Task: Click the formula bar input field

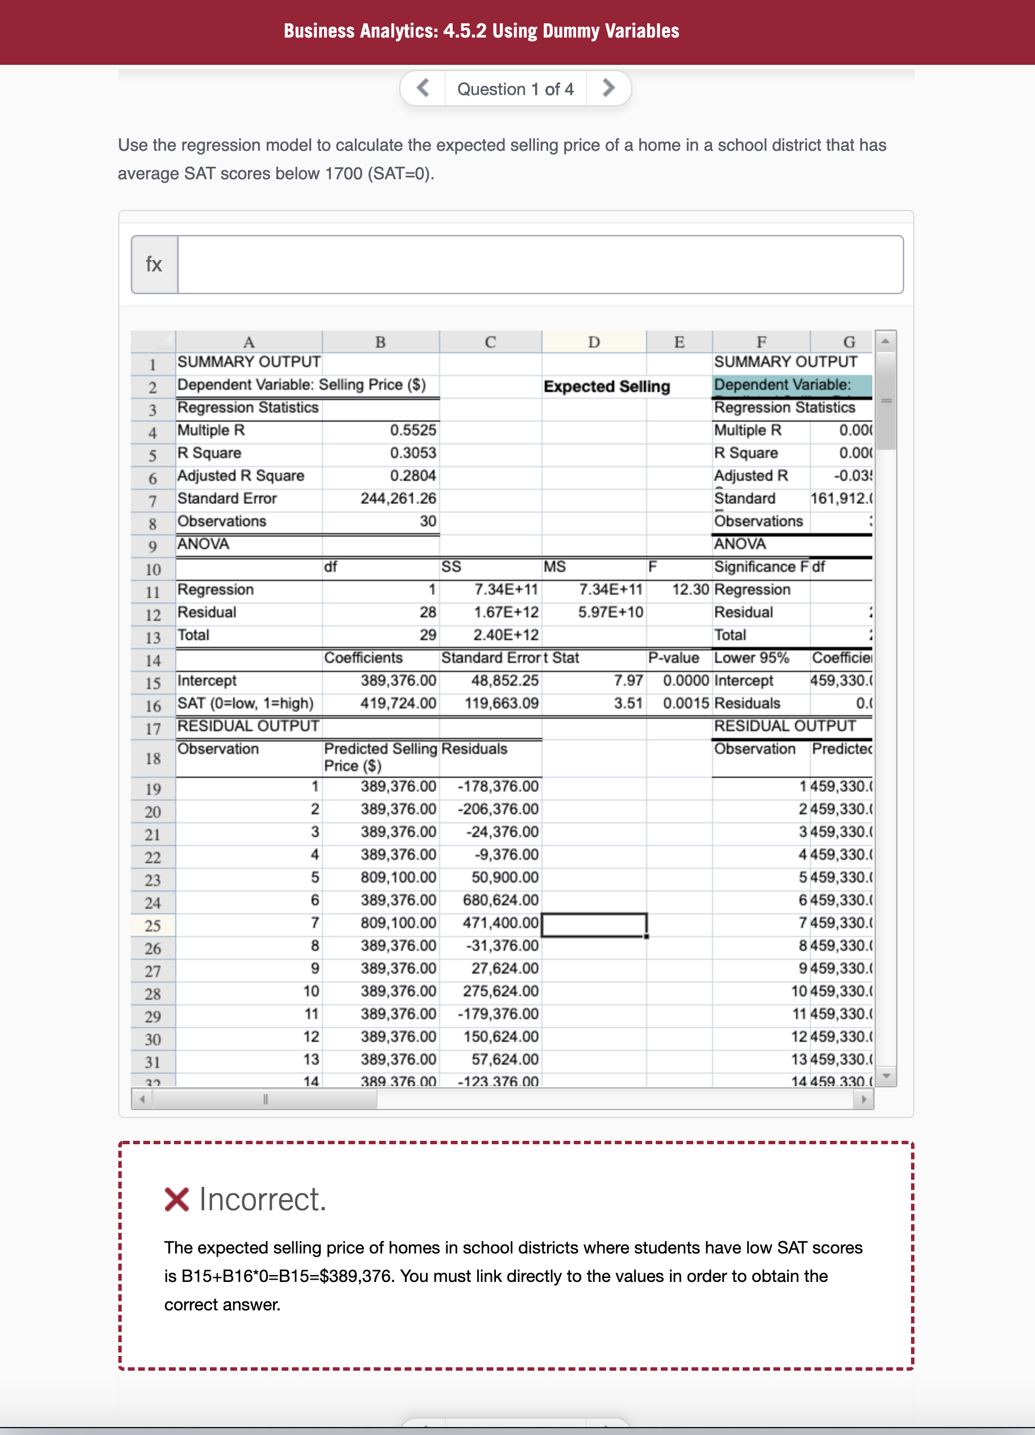Action: 541,265
